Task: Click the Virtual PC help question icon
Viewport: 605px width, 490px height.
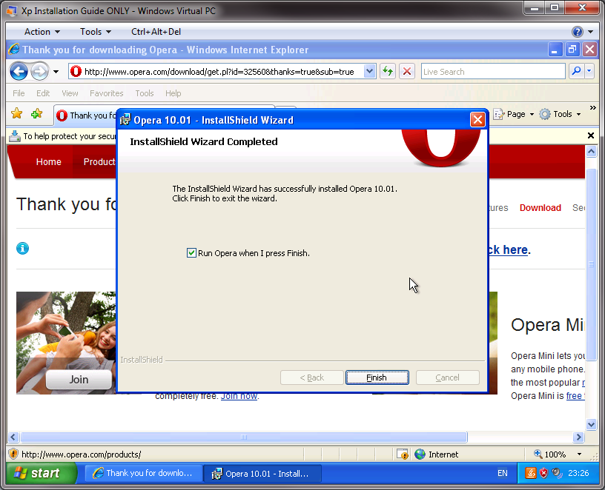Action: coord(578,32)
